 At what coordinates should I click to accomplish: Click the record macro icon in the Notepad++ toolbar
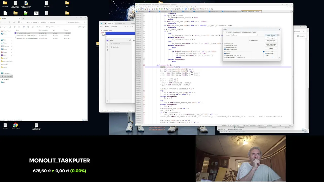pos(203,9)
